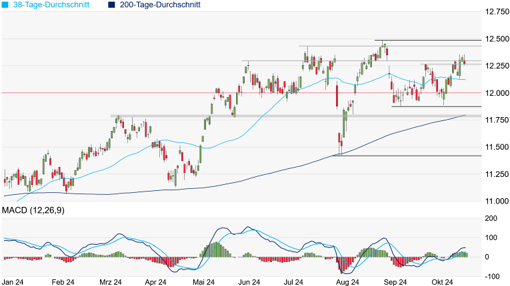Screen dimensions: 510x286
Task: Select the 12.000 price axis label
Action: 495,93
